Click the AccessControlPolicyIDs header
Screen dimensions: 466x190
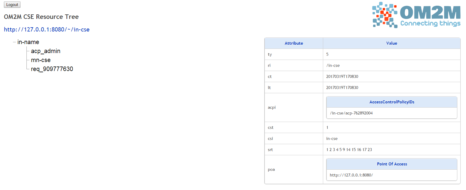click(x=392, y=102)
